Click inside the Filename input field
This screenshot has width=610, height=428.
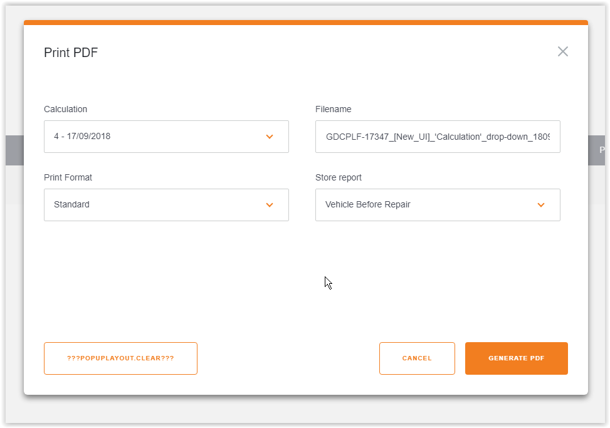[438, 137]
